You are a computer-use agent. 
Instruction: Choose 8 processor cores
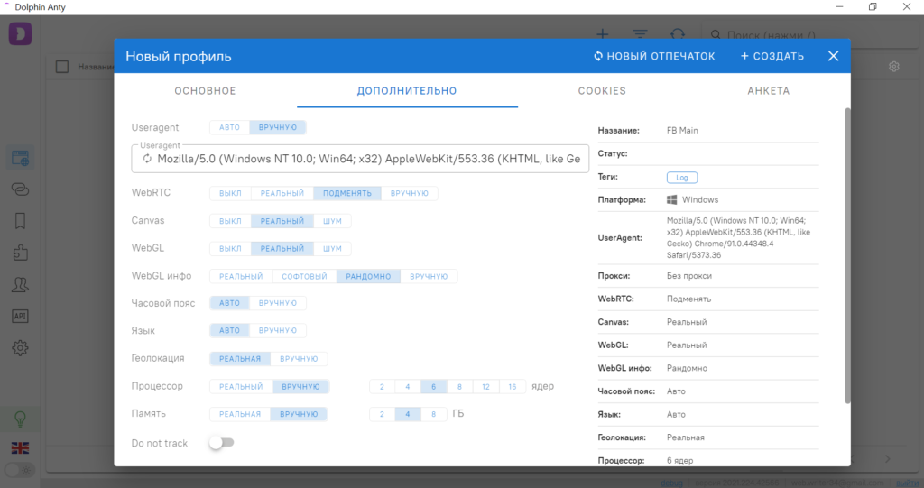pos(459,387)
